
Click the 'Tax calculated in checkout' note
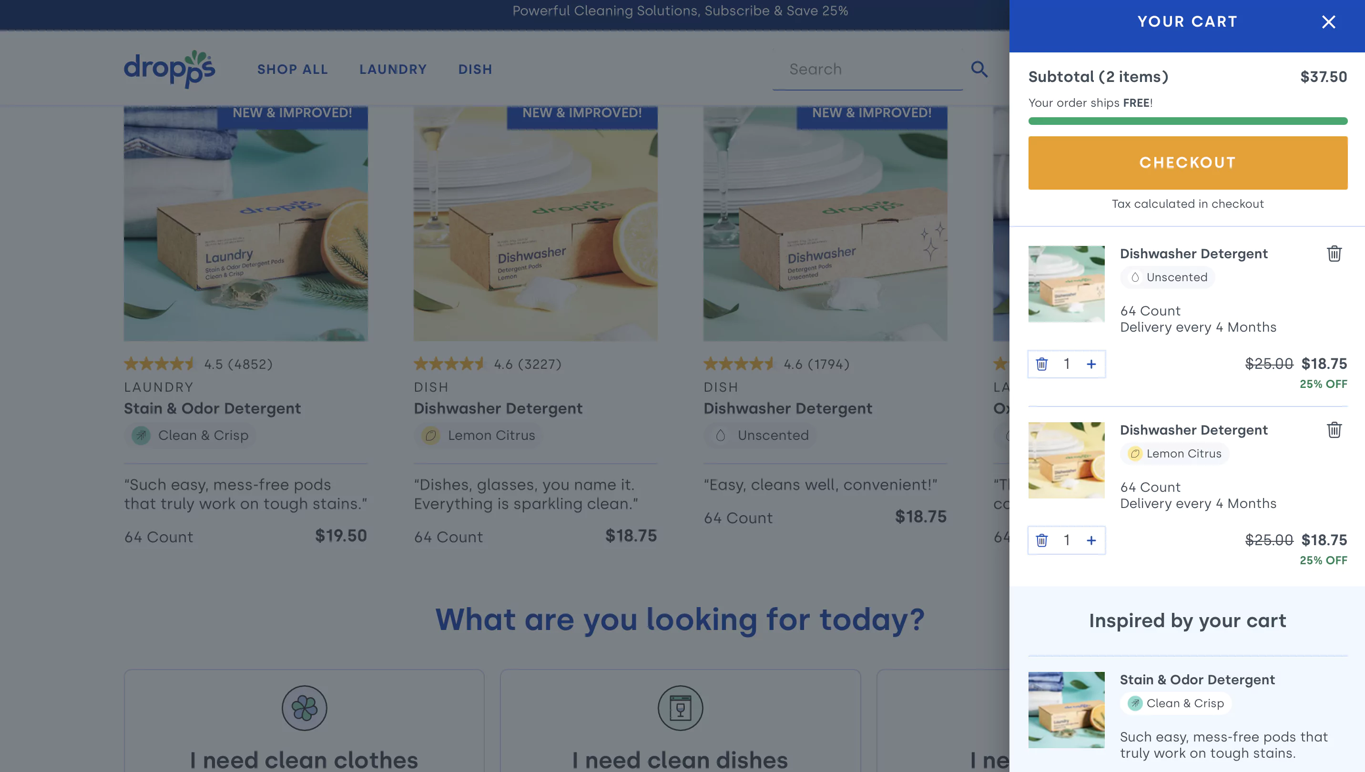1188,204
